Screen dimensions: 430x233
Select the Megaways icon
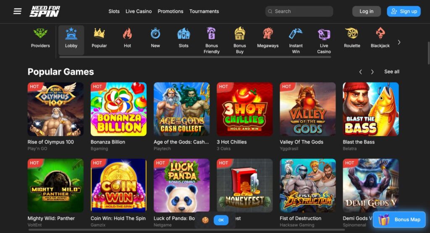click(x=267, y=34)
